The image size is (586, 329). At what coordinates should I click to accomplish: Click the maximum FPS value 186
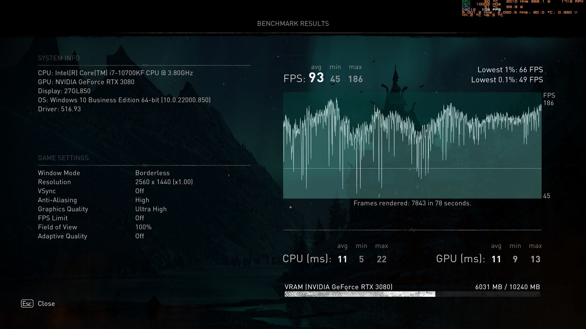(355, 79)
